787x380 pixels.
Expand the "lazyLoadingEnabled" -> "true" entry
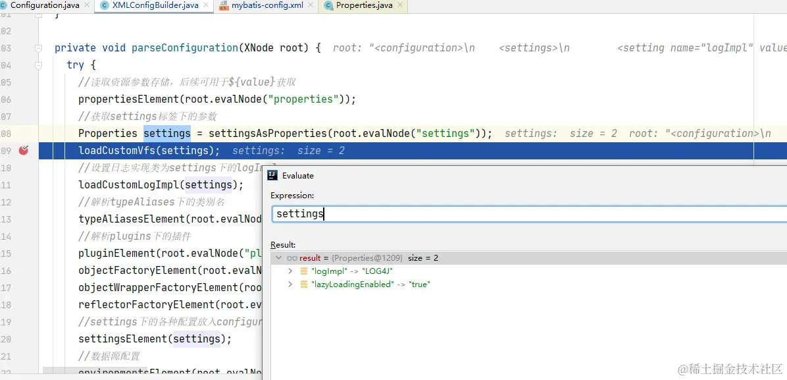click(x=290, y=284)
